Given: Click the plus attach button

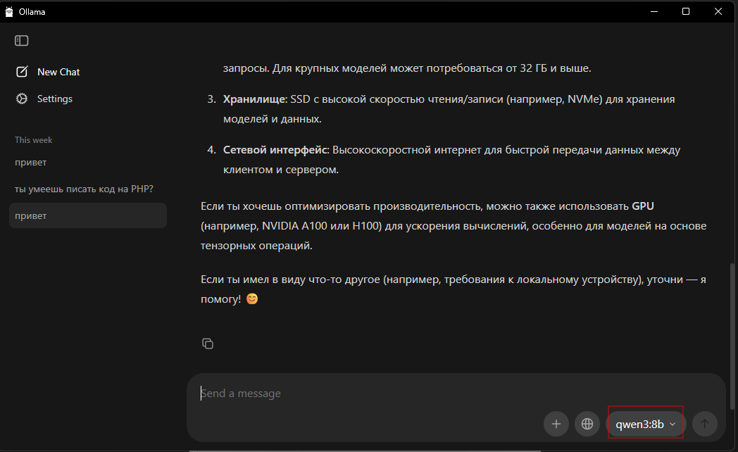Looking at the screenshot, I should pyautogui.click(x=556, y=424).
